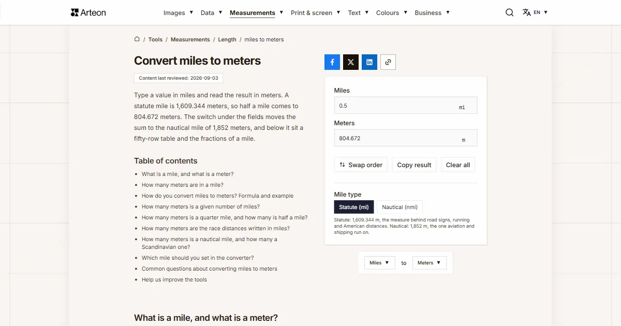Jump to 'What is a mile, and what is a meter?'
621x326 pixels.
click(187, 174)
